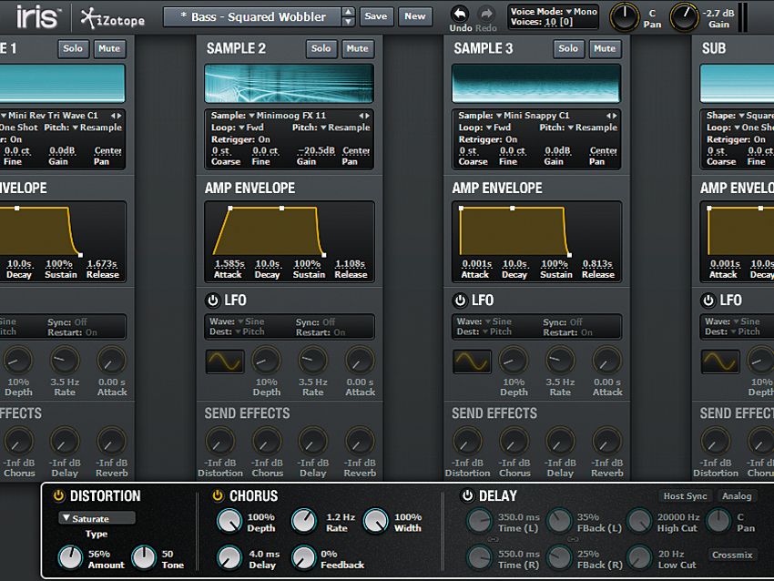
Task: Click Sample 3 next/previous sample arrows
Action: tap(612, 116)
